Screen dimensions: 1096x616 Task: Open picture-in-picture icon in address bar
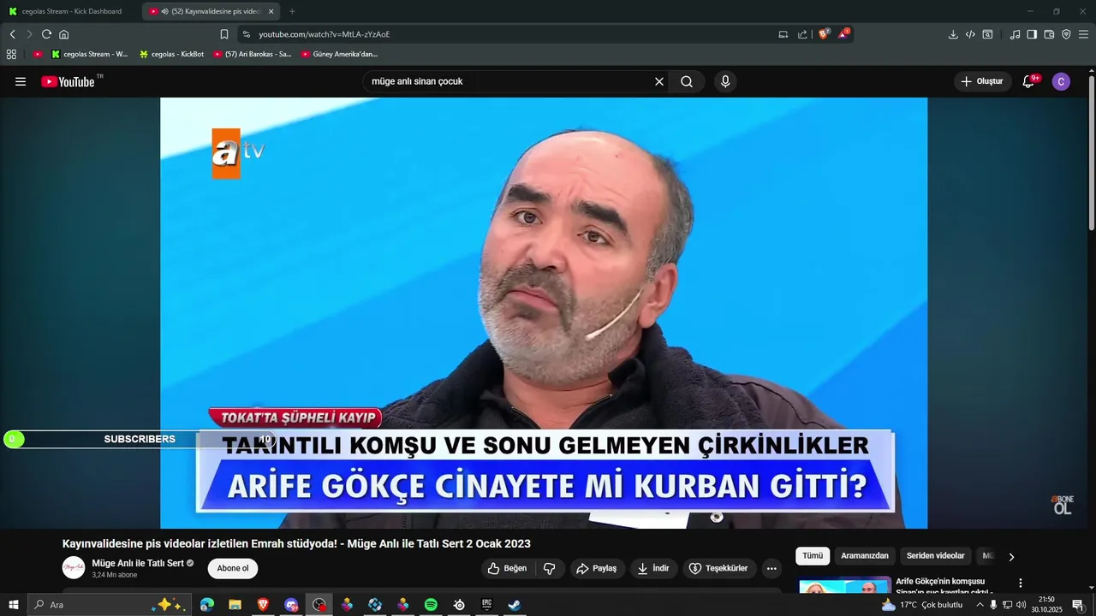click(x=783, y=34)
